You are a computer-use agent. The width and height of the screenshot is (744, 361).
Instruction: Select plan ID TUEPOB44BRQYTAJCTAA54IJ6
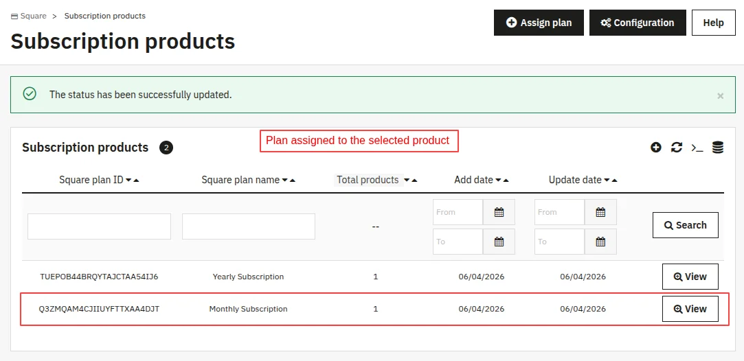[x=99, y=277]
